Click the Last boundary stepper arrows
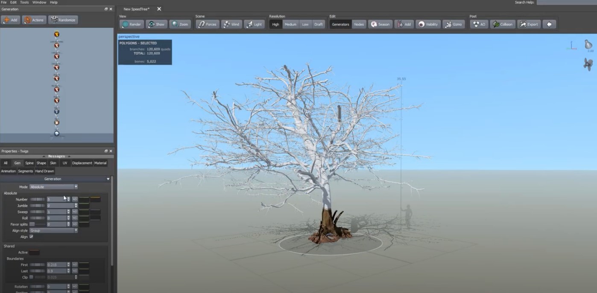Image resolution: width=597 pixels, height=293 pixels. click(68, 271)
